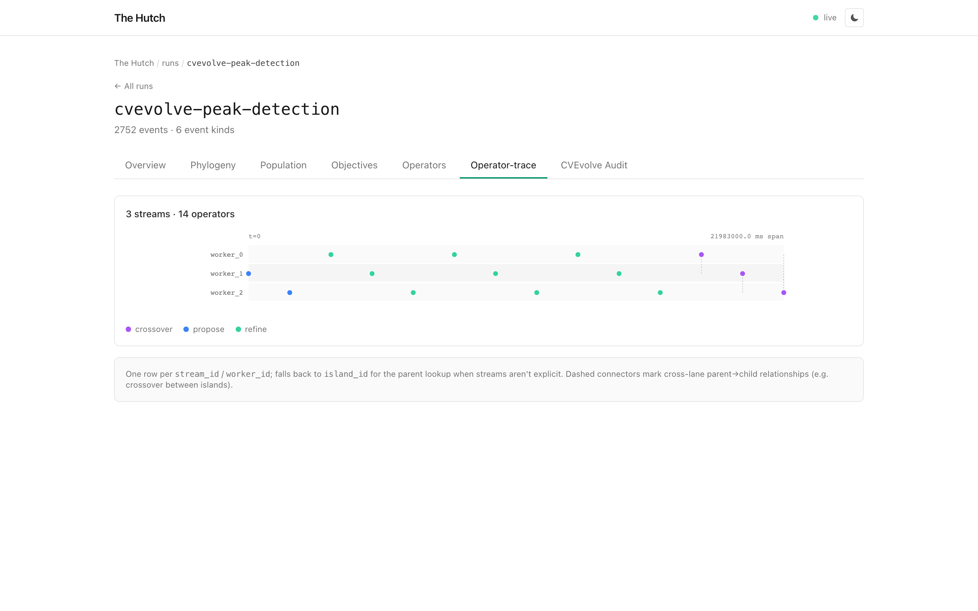The image size is (978, 611).
Task: Click the refine legend label
Action: (x=256, y=329)
